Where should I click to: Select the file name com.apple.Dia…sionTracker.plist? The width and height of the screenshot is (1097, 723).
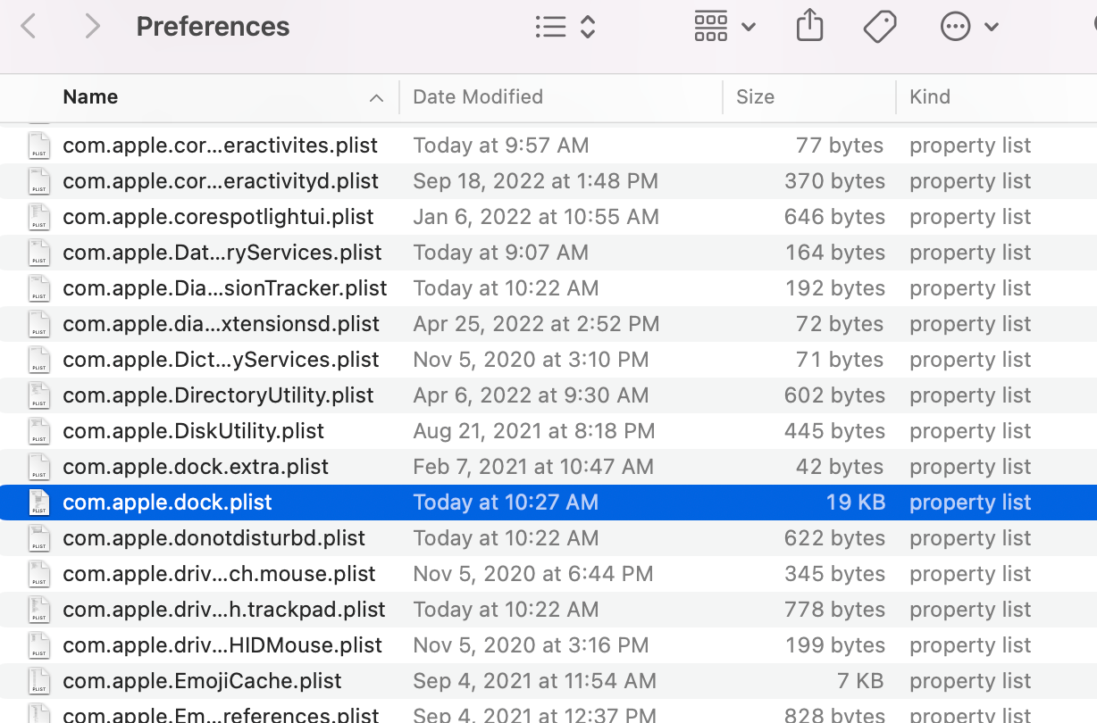(225, 288)
